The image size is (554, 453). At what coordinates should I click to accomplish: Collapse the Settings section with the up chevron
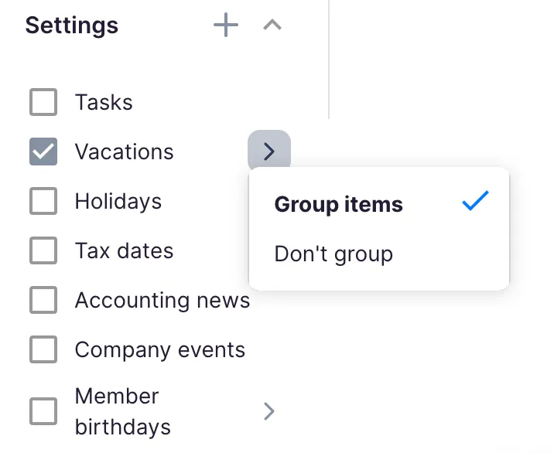click(x=272, y=26)
